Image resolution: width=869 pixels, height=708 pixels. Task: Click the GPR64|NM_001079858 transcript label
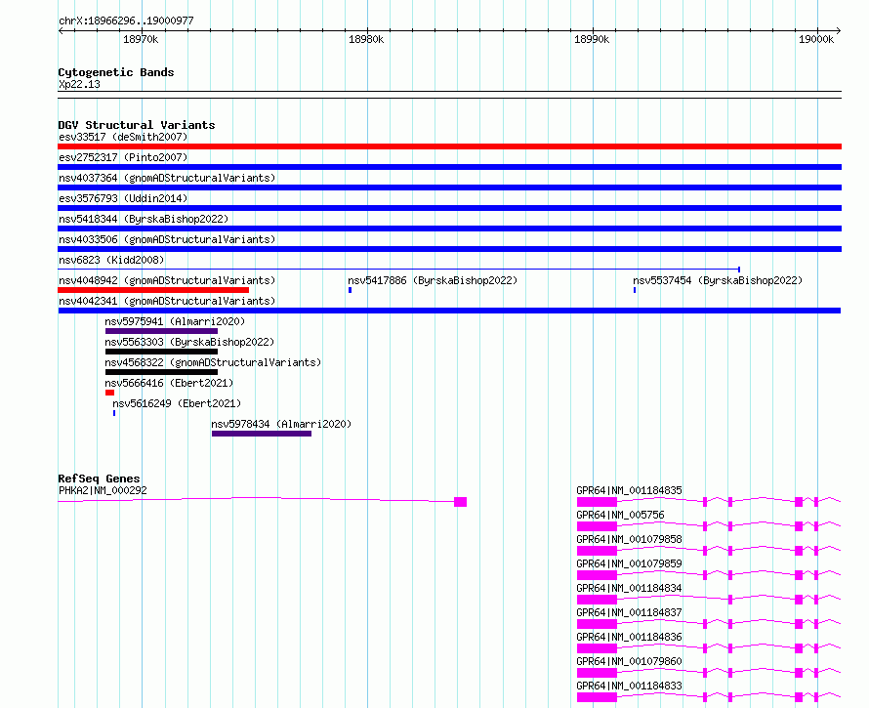tap(629, 539)
